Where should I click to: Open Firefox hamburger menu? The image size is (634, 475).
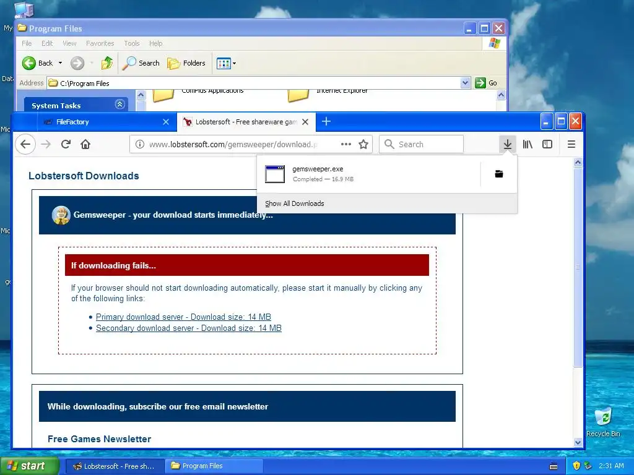[x=571, y=144]
